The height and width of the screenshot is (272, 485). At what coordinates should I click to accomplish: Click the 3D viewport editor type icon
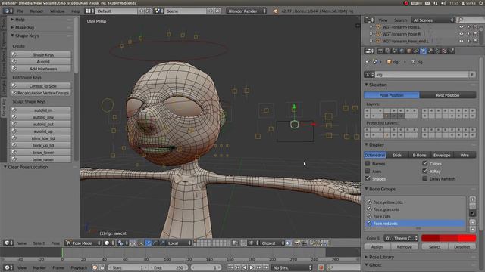tap(8, 243)
